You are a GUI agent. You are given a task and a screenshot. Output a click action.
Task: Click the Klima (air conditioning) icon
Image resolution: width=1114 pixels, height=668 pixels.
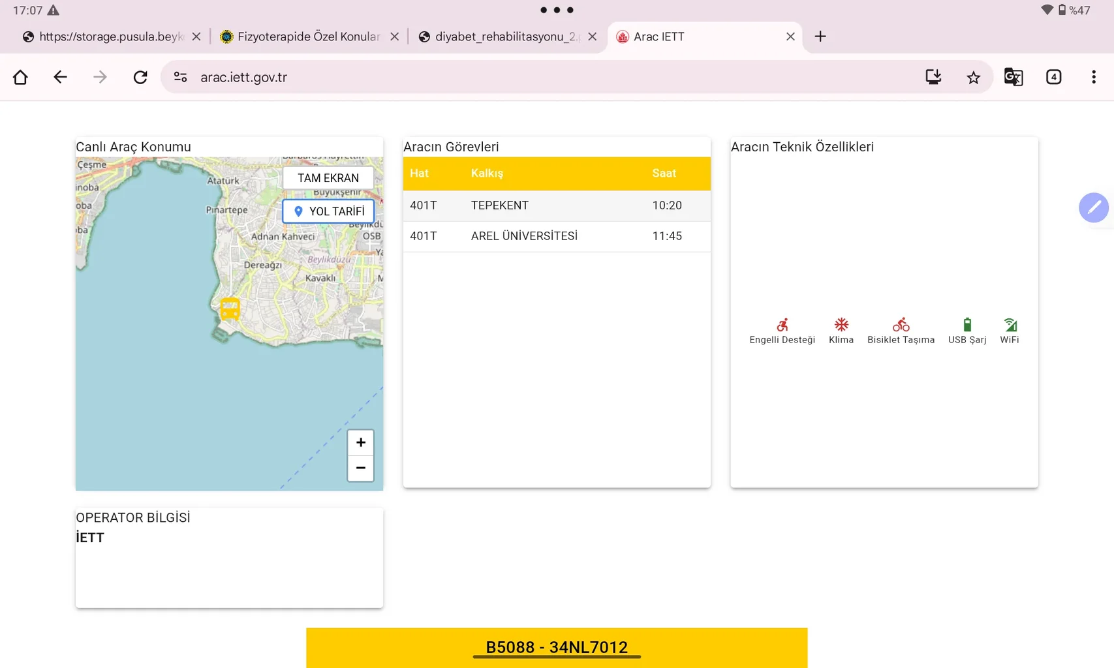pyautogui.click(x=841, y=324)
